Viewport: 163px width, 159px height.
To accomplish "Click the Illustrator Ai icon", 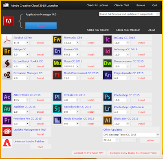I will coord(108,120).
